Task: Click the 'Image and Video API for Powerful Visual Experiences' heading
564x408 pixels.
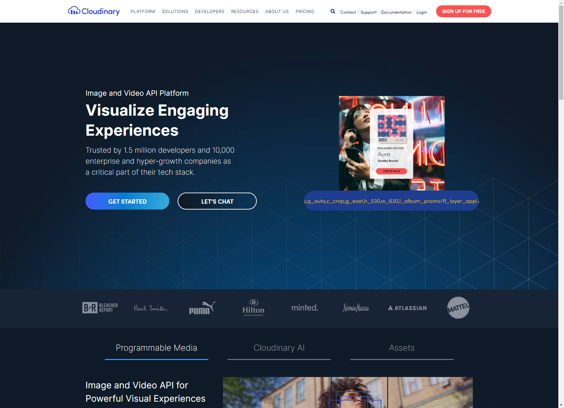Action: [146, 392]
